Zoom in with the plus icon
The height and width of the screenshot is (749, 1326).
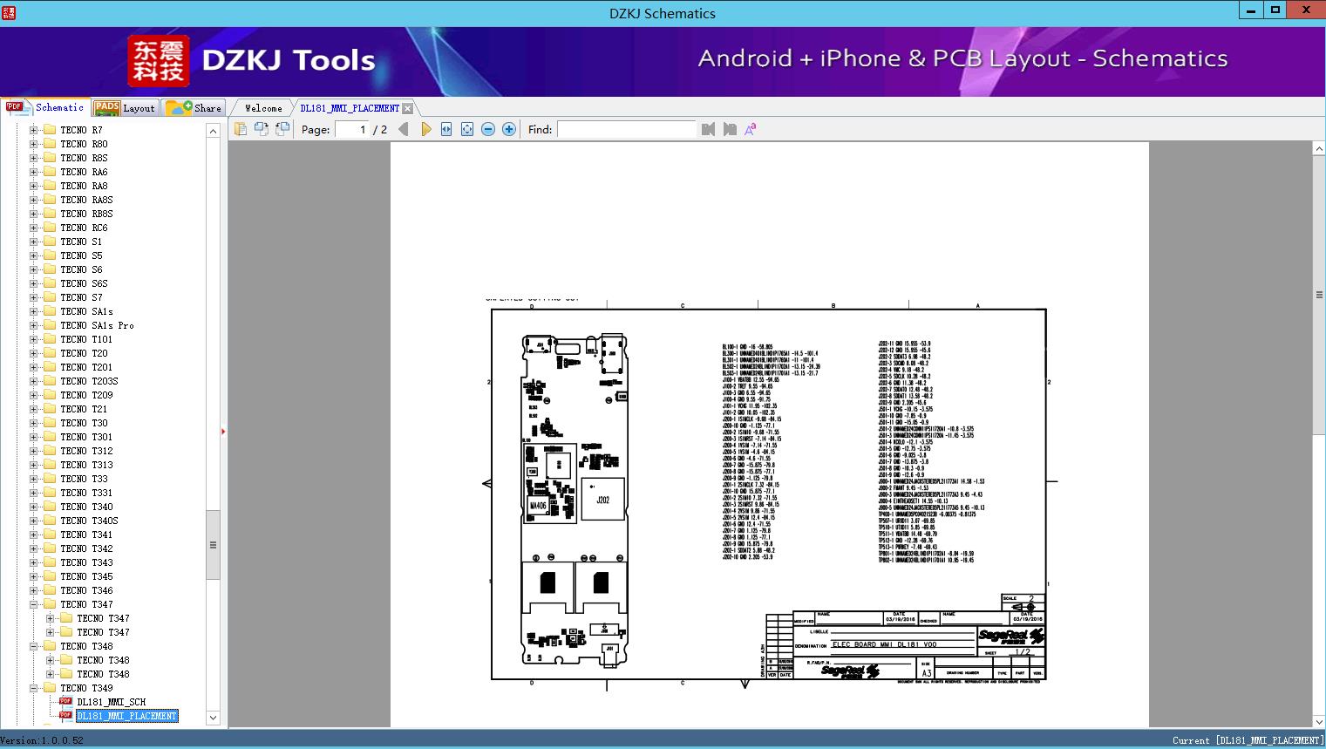(x=509, y=129)
